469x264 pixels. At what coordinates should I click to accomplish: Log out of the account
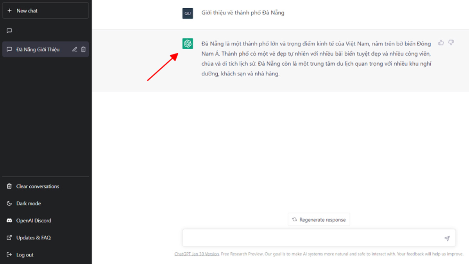pyautogui.click(x=25, y=255)
